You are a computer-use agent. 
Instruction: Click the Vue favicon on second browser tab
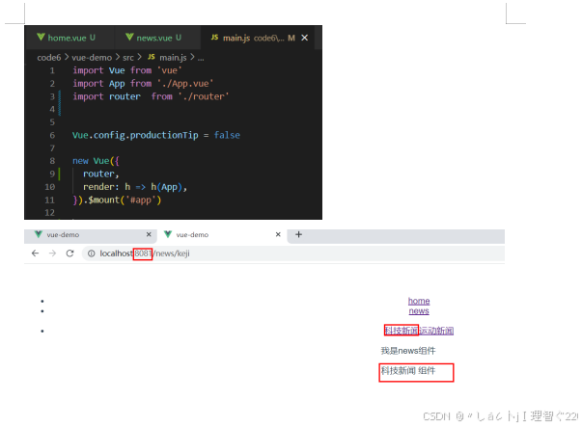click(168, 234)
